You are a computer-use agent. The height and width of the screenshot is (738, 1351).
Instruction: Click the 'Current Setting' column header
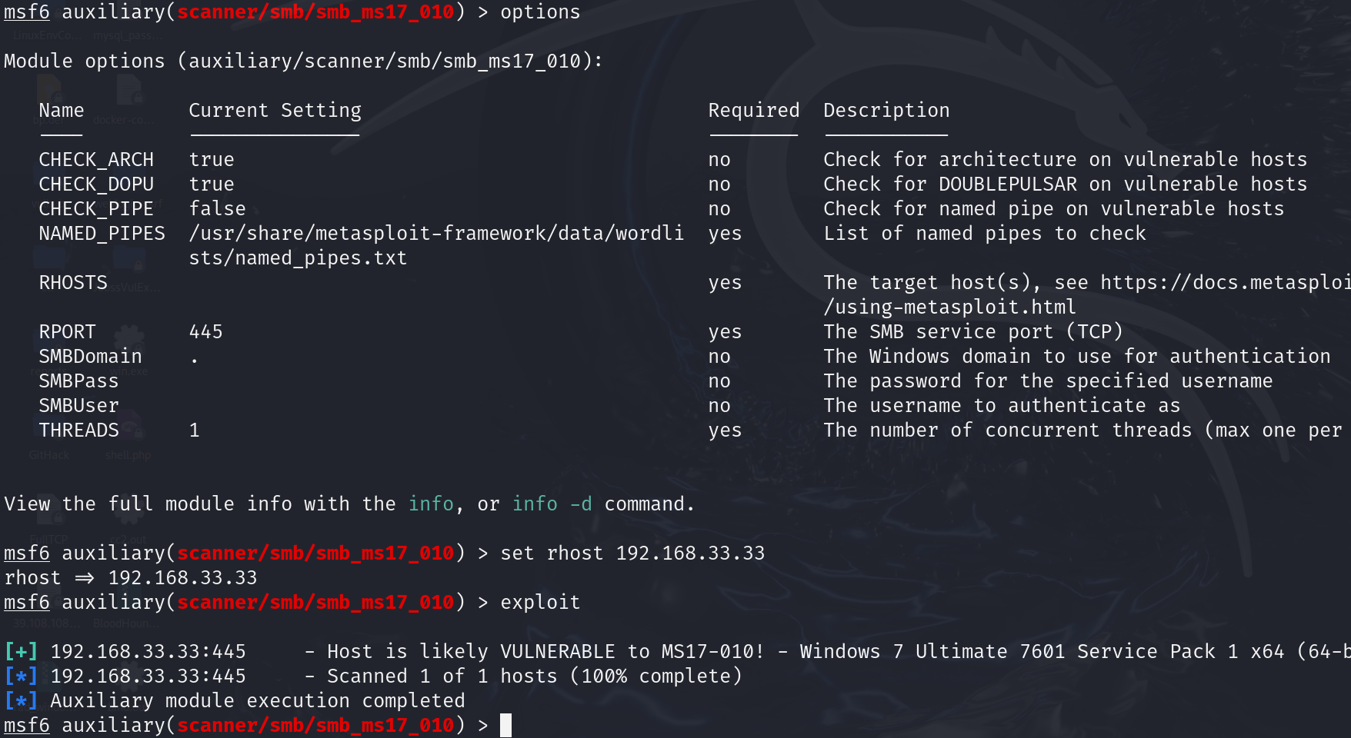click(275, 111)
